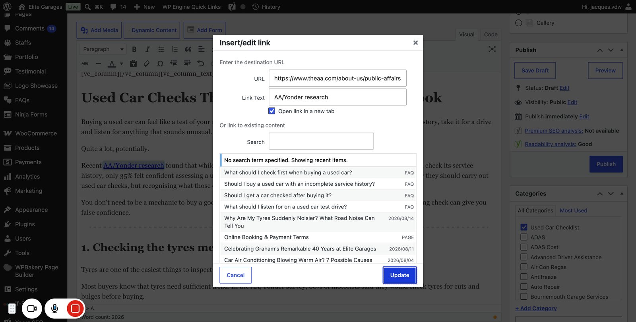Image resolution: width=636 pixels, height=322 pixels.
Task: Switch to the Most Used categories tab
Action: (x=573, y=210)
